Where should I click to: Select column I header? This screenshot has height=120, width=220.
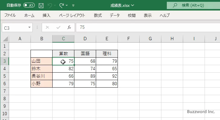coord(194,39)
